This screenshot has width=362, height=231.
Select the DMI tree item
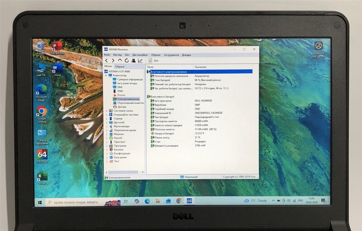pos(118,87)
